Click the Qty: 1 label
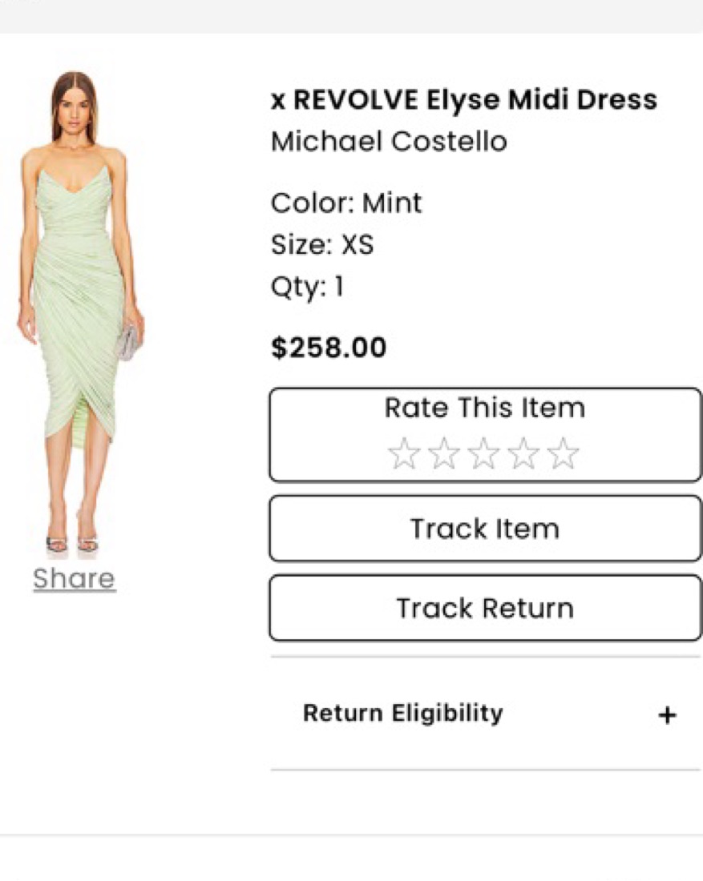 [x=307, y=286]
